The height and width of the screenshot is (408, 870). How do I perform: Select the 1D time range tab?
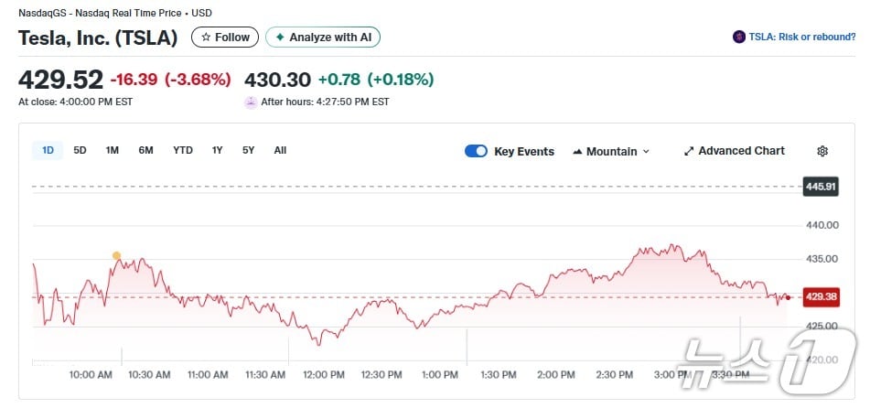[48, 150]
